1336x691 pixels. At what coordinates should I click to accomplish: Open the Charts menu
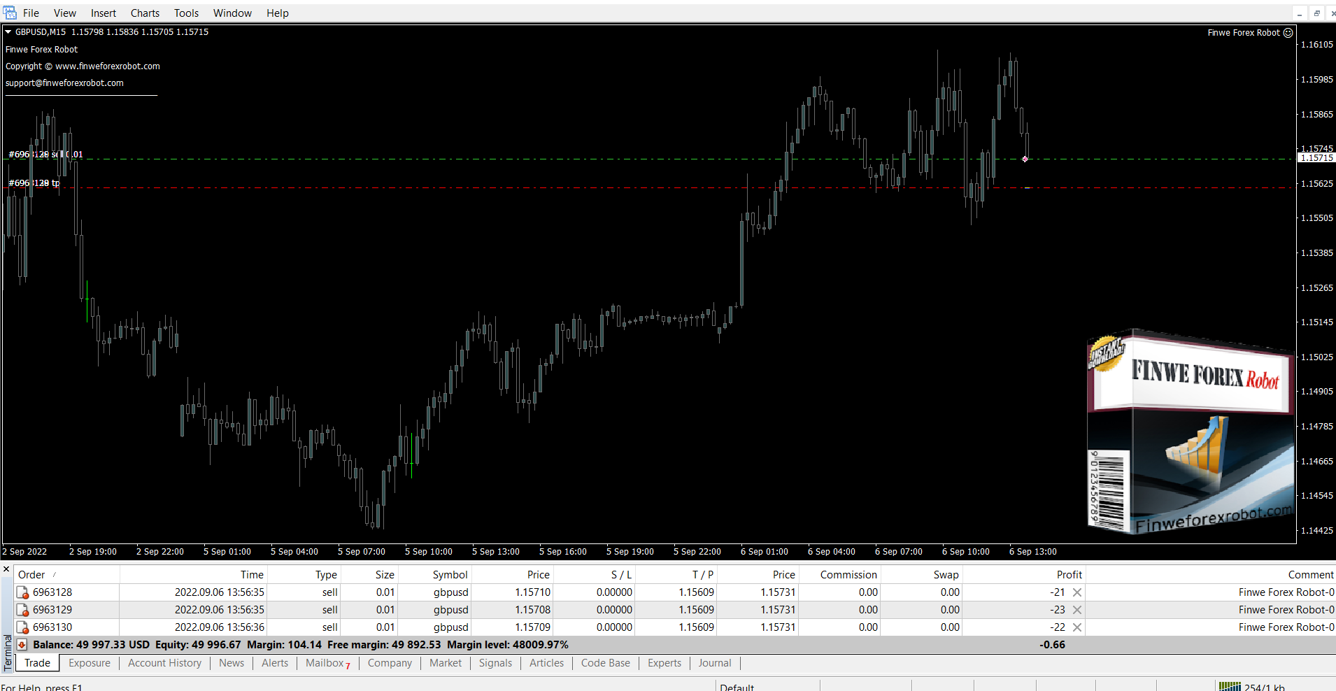pos(145,13)
